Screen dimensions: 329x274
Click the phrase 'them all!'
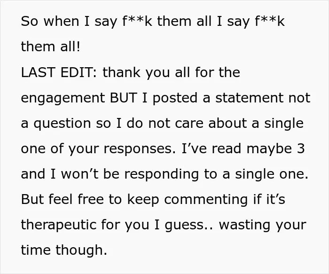tap(50, 47)
